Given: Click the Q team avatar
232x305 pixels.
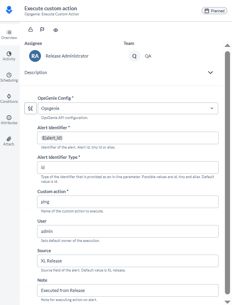Looking at the screenshot, I should click(134, 56).
